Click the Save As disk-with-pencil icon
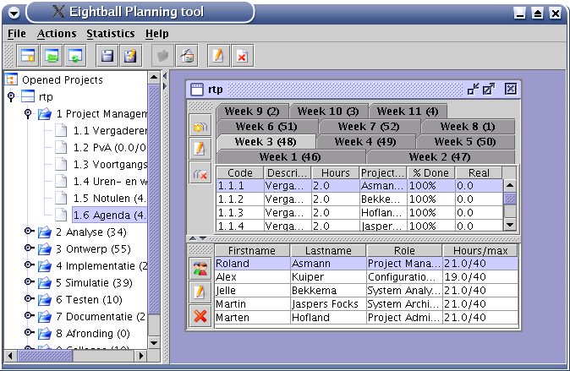The width and height of the screenshot is (570, 371). (x=130, y=57)
